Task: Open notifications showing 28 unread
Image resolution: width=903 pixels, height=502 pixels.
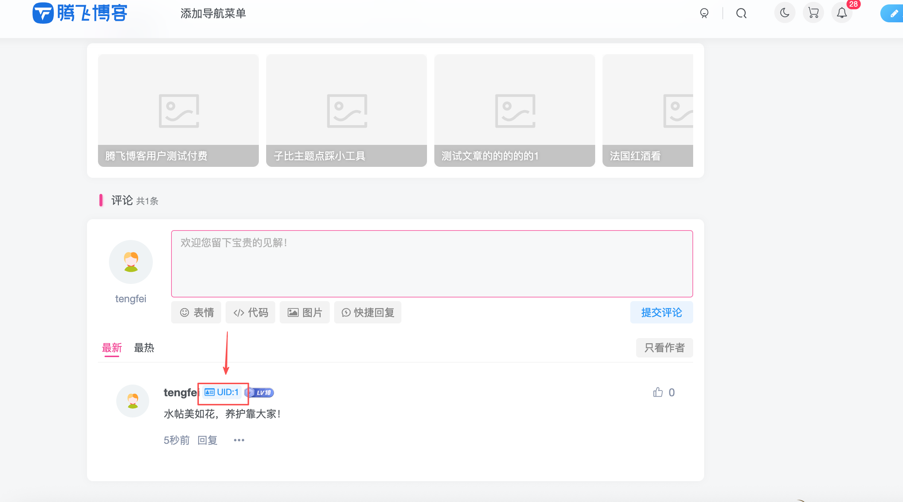Action: 841,13
